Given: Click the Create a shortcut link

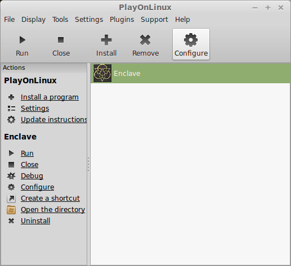Looking at the screenshot, I should (50, 199).
